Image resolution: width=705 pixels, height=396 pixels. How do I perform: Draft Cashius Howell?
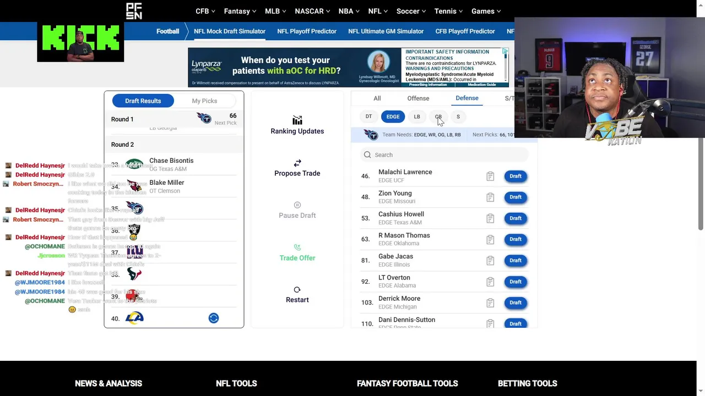click(x=516, y=218)
